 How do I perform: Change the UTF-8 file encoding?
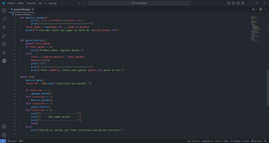tap(218, 141)
